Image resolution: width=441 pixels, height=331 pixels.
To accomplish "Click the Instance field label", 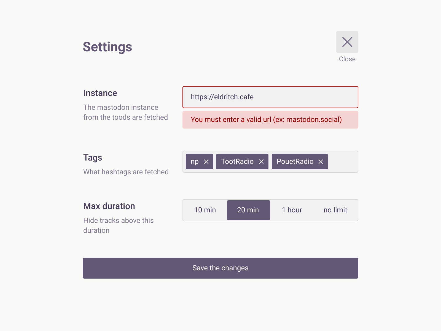I will click(x=100, y=93).
